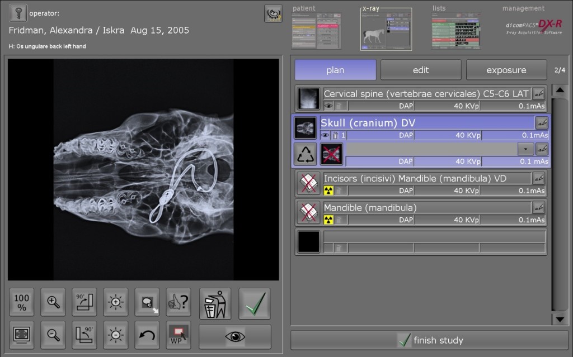573x357 pixels.
Task: Toggle the large eye view button
Action: pos(235,336)
